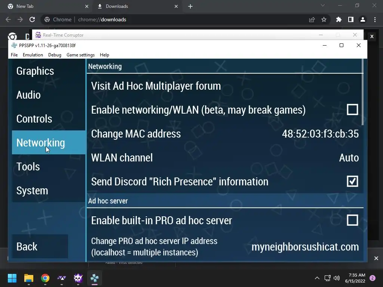
Task: Open PPSSPP taskbar icon
Action: tap(95, 278)
